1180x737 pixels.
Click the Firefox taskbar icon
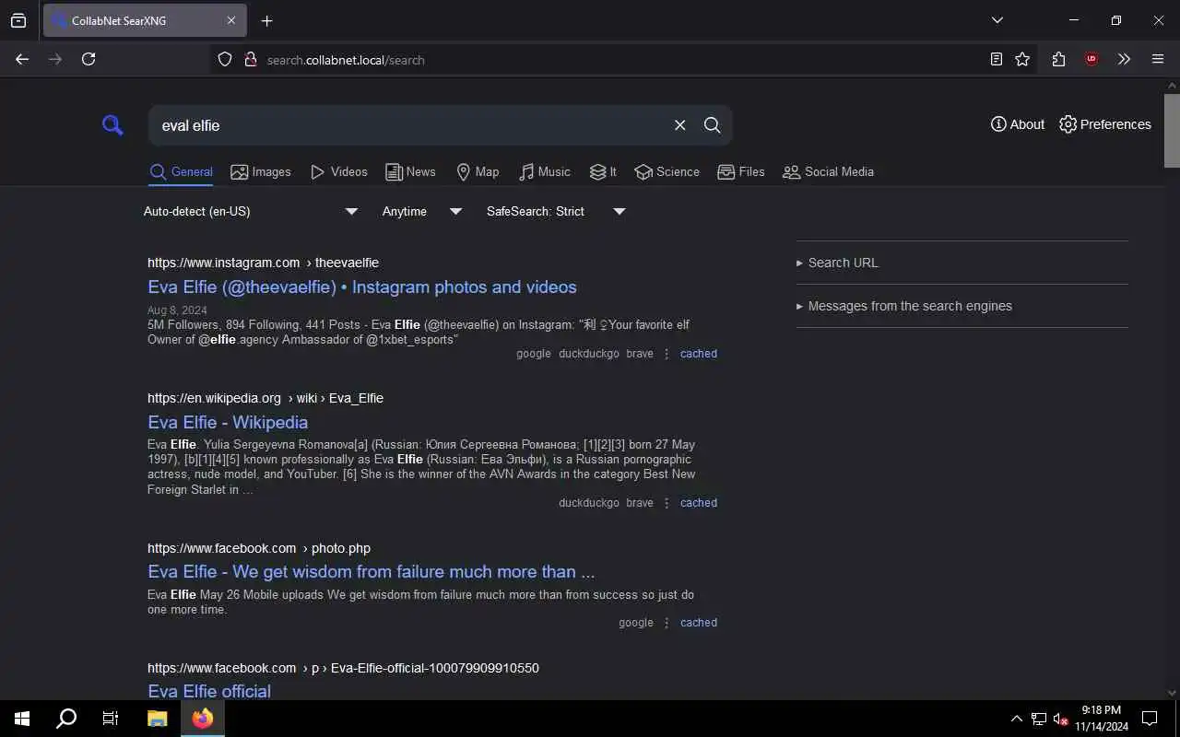[203, 719]
